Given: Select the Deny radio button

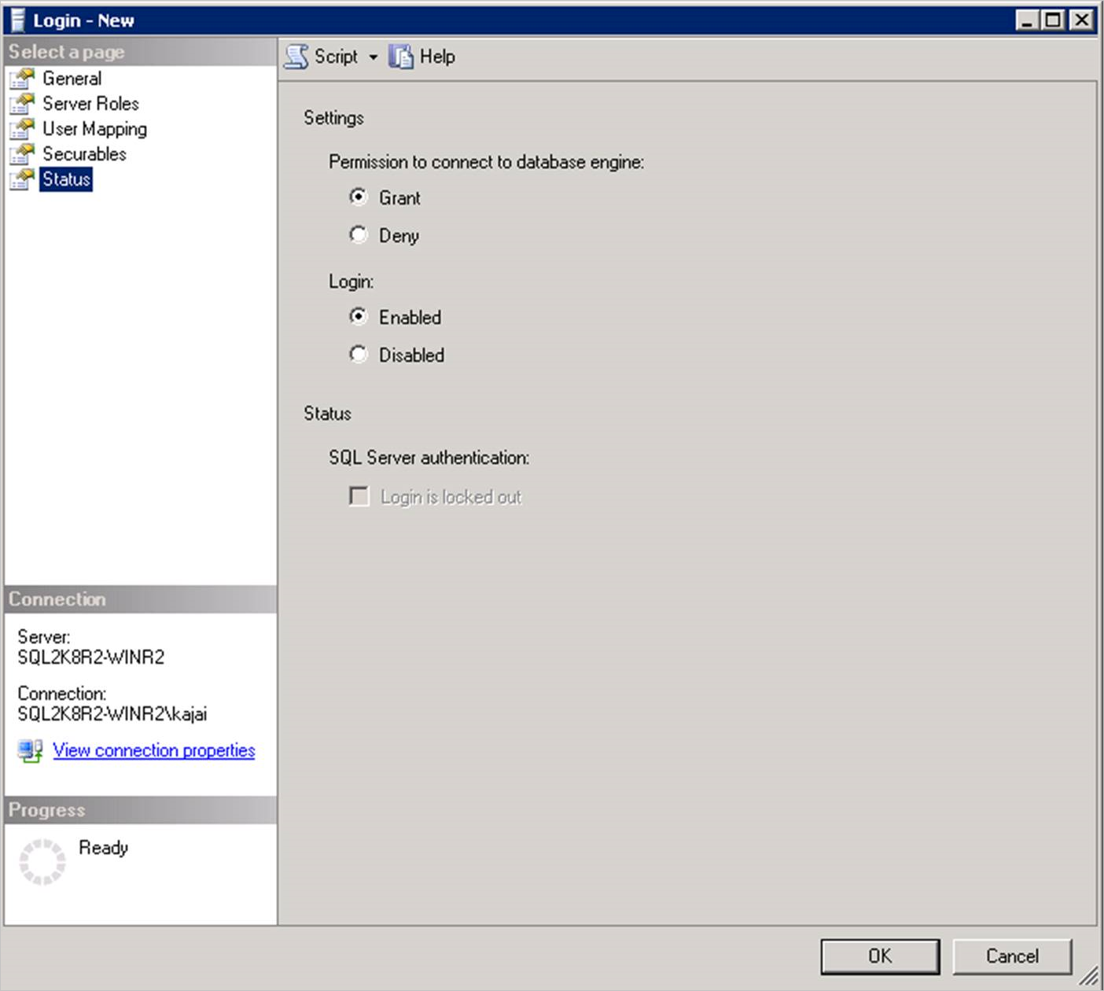Looking at the screenshot, I should click(x=359, y=234).
